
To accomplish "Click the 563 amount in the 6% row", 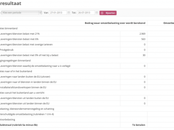I will 143,39.
